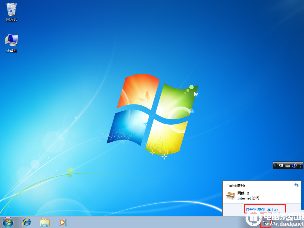Switch input language via the CH indicator
Image resolution: width=304 pixels, height=228 pixels.
coord(281,165)
